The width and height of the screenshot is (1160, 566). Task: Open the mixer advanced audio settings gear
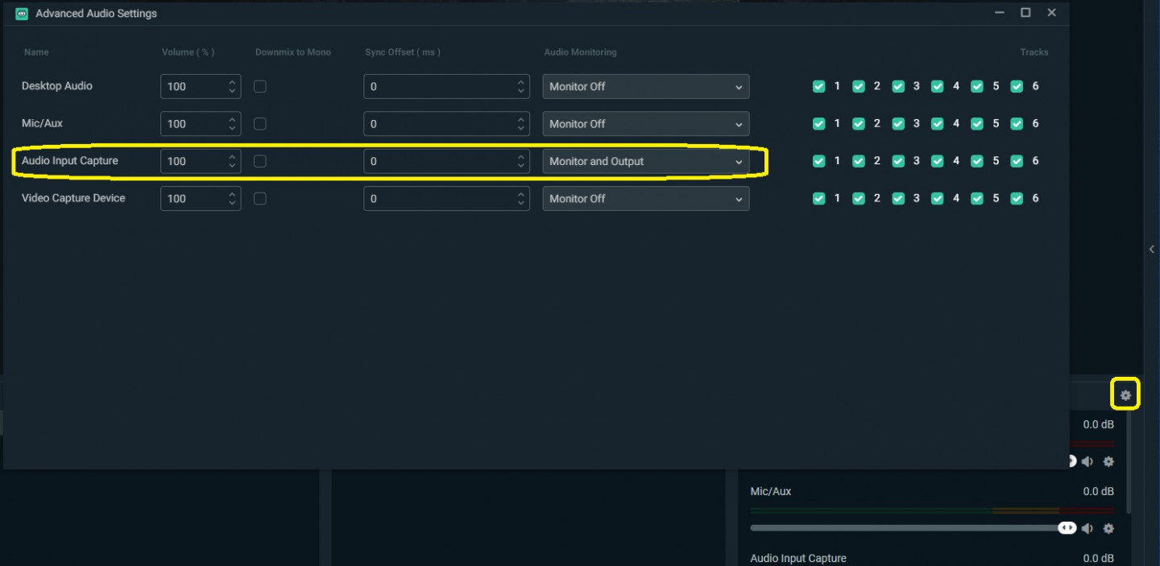point(1125,395)
